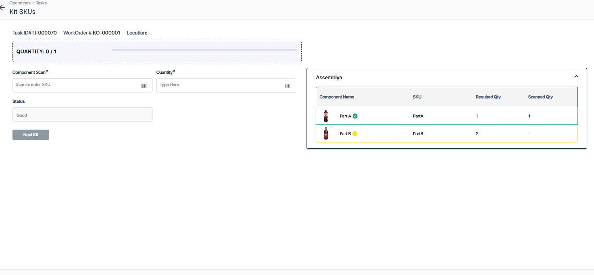Click the SKU column header
The image size is (594, 275).
[417, 97]
